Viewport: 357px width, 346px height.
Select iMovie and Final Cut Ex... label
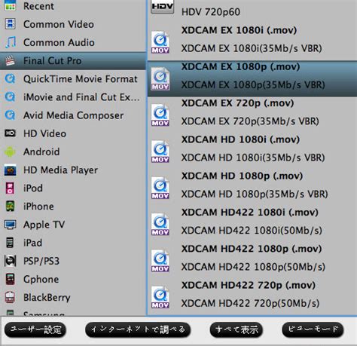(x=81, y=97)
